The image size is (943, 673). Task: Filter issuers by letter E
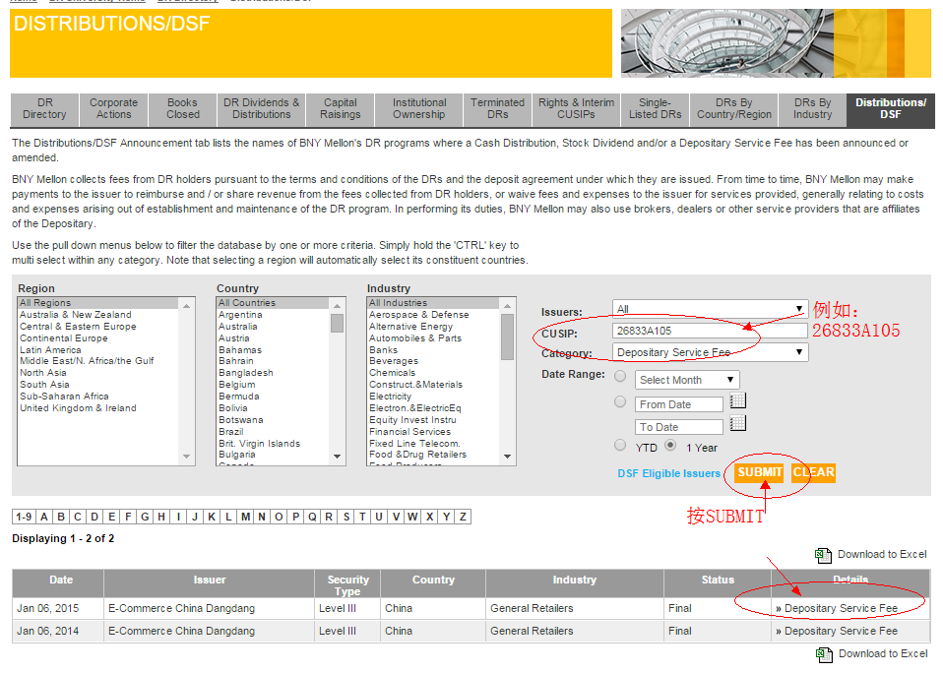[x=111, y=517]
